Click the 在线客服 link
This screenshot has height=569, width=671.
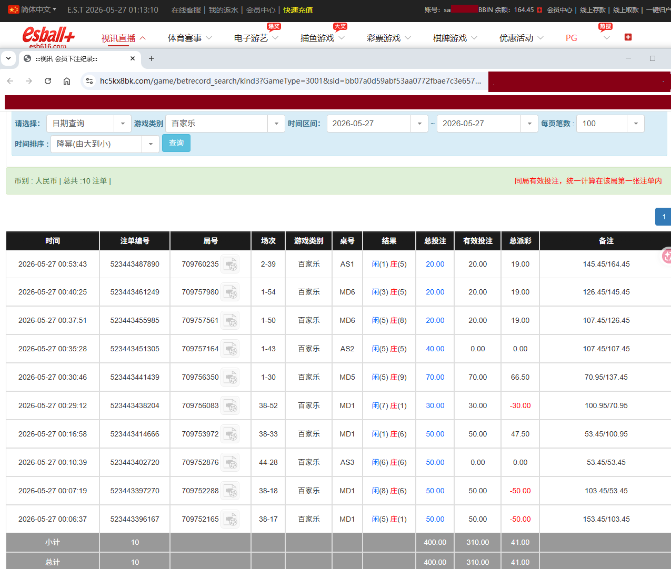point(186,10)
